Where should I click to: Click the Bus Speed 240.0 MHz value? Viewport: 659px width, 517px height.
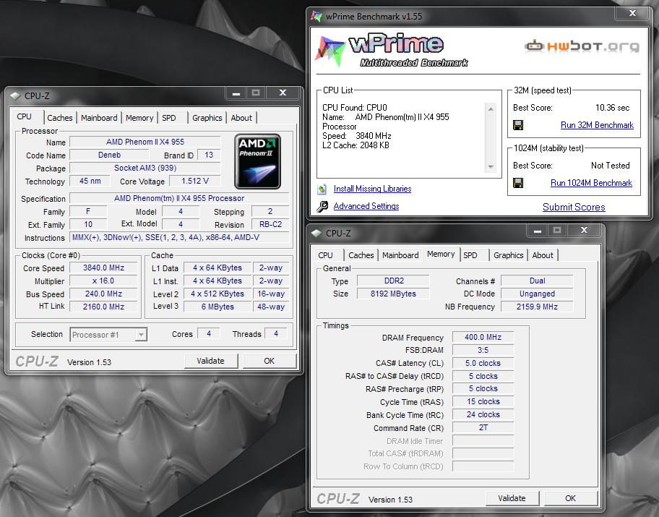(x=103, y=294)
